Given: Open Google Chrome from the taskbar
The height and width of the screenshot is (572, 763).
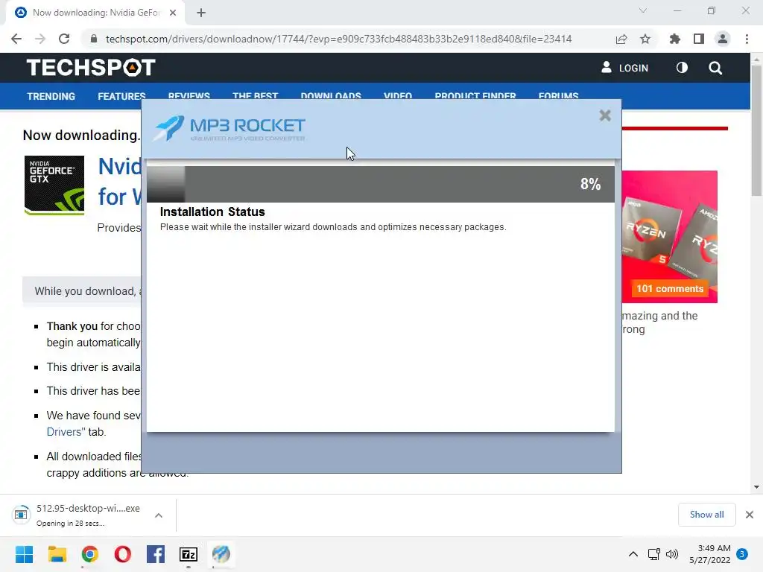Looking at the screenshot, I should click(89, 554).
